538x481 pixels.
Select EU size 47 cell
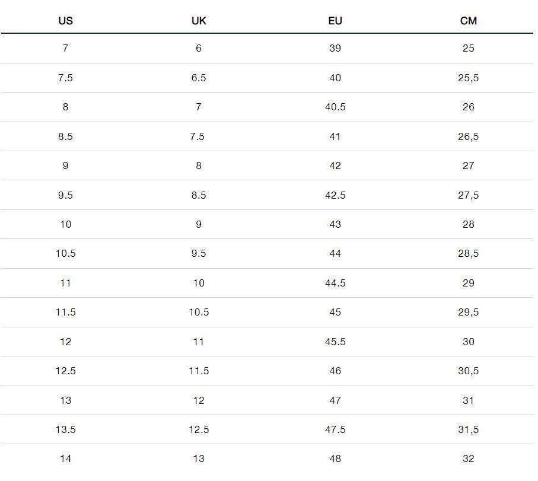coord(335,400)
